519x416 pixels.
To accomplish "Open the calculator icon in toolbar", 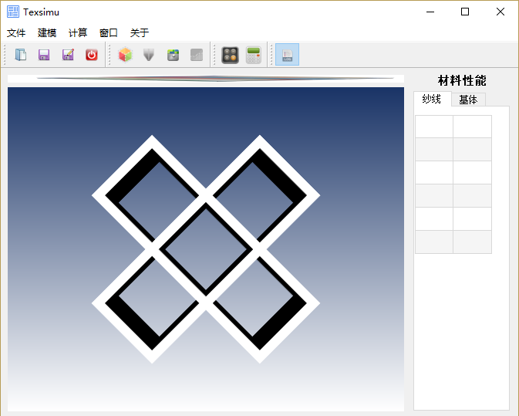I will [253, 55].
